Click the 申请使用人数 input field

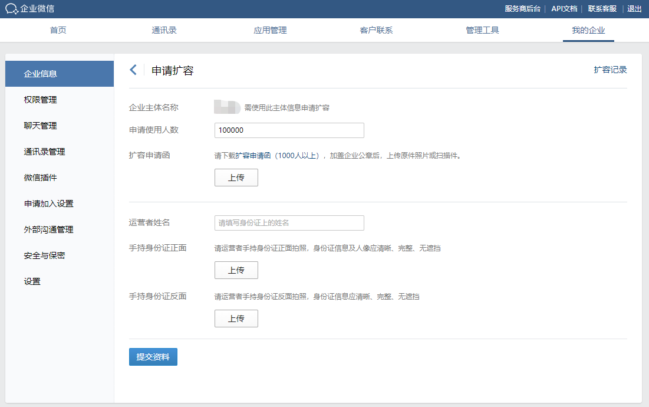[289, 130]
